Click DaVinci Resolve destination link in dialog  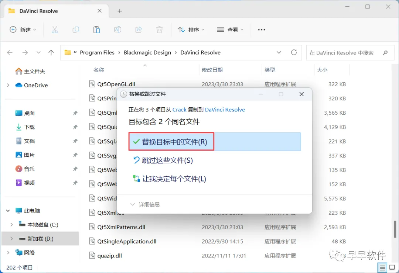tap(225, 110)
